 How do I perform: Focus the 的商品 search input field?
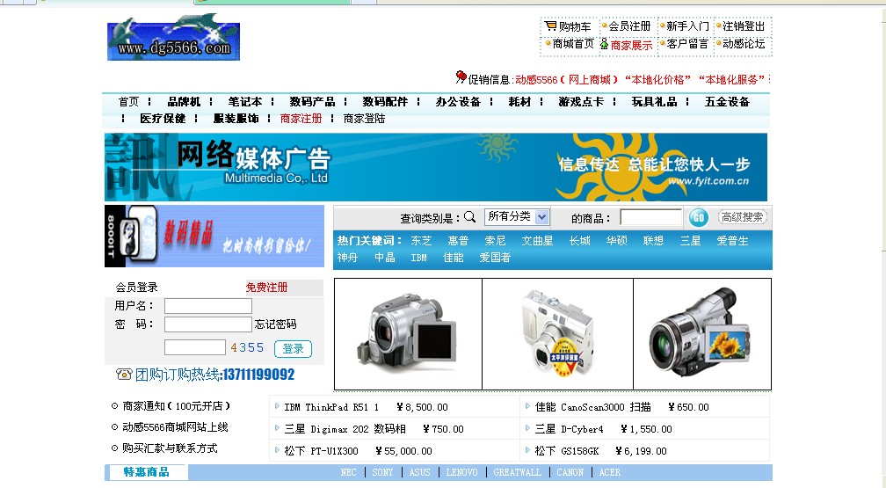pyautogui.click(x=651, y=217)
